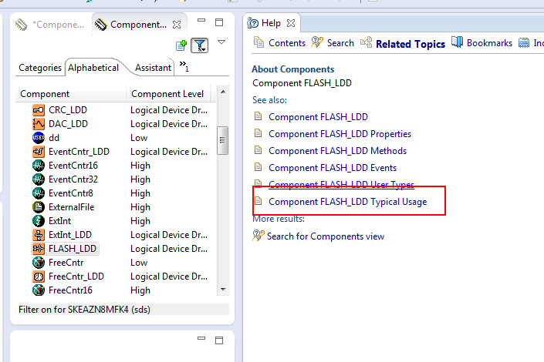Click Search for Components view link
The image size is (544, 362).
tap(326, 236)
